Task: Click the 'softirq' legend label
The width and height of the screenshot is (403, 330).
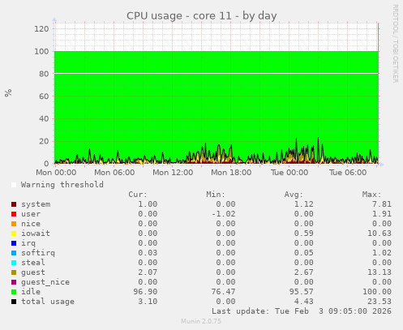Action: 38,253
